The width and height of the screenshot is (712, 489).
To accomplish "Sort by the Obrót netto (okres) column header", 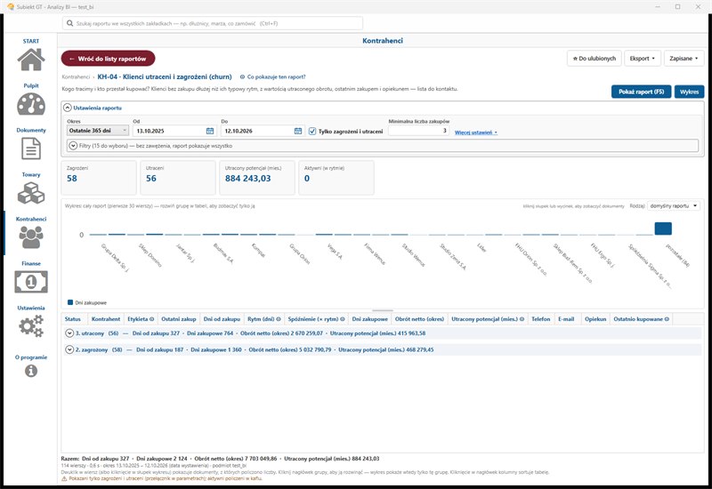I will (x=419, y=319).
